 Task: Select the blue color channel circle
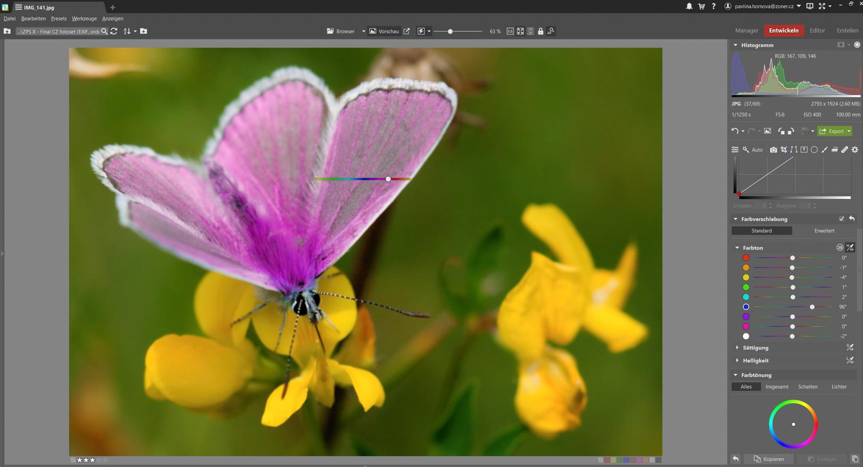[x=746, y=307]
